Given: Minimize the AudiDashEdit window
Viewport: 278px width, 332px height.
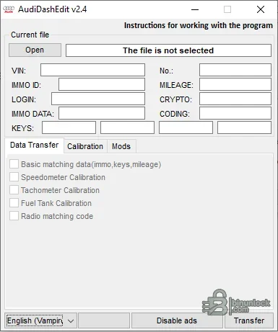Looking at the screenshot, I should (x=195, y=9).
